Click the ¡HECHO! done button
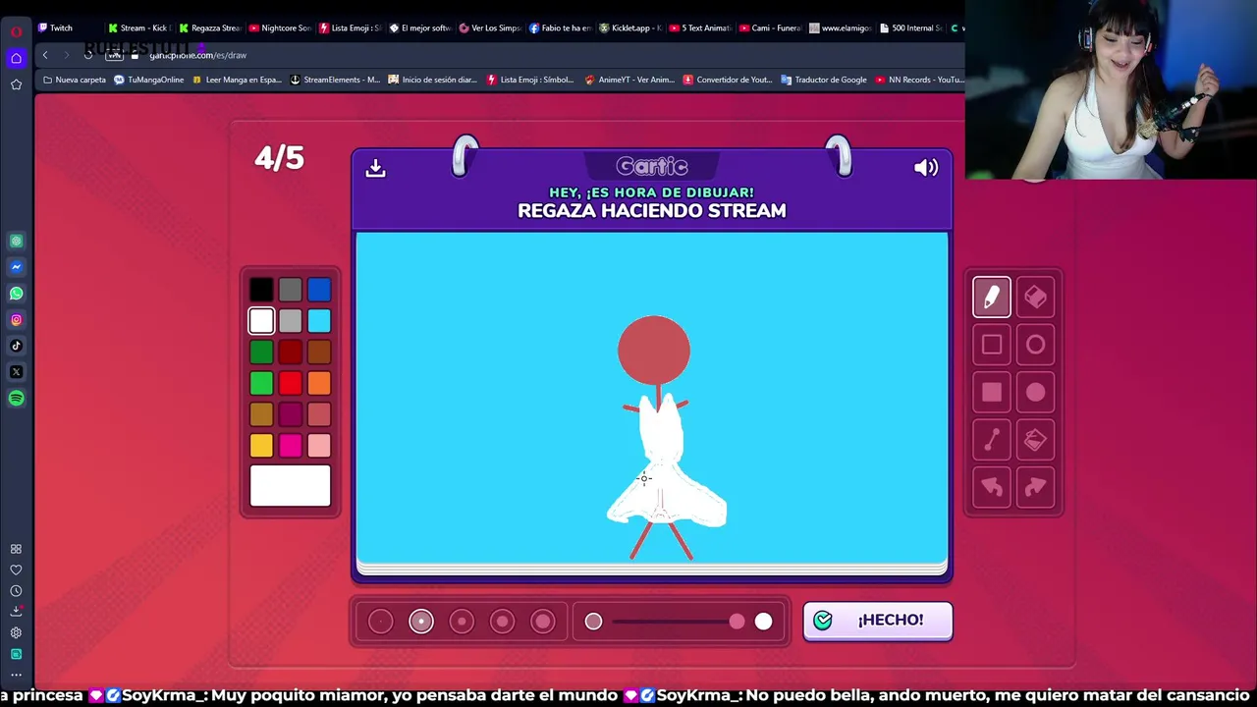This screenshot has width=1257, height=707. coord(878,620)
